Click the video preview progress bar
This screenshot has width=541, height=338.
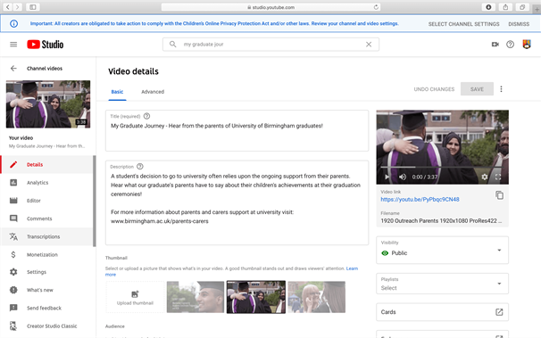point(441,167)
